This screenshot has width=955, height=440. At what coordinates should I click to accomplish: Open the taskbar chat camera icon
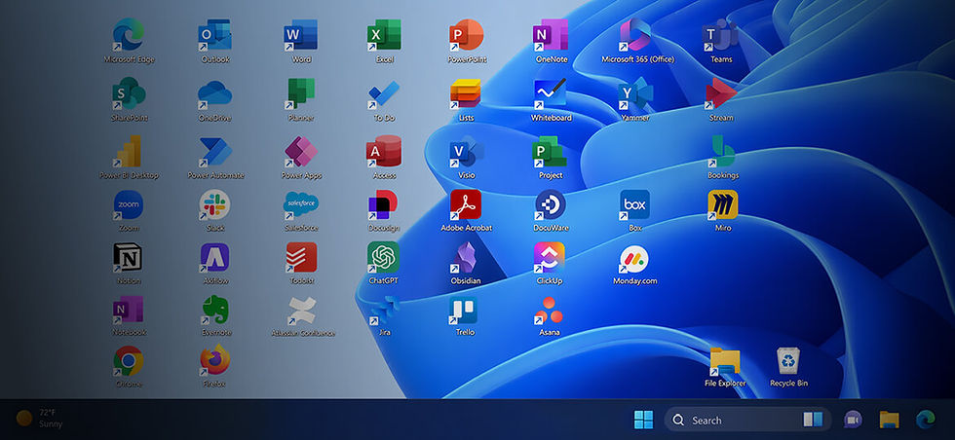[x=853, y=420]
